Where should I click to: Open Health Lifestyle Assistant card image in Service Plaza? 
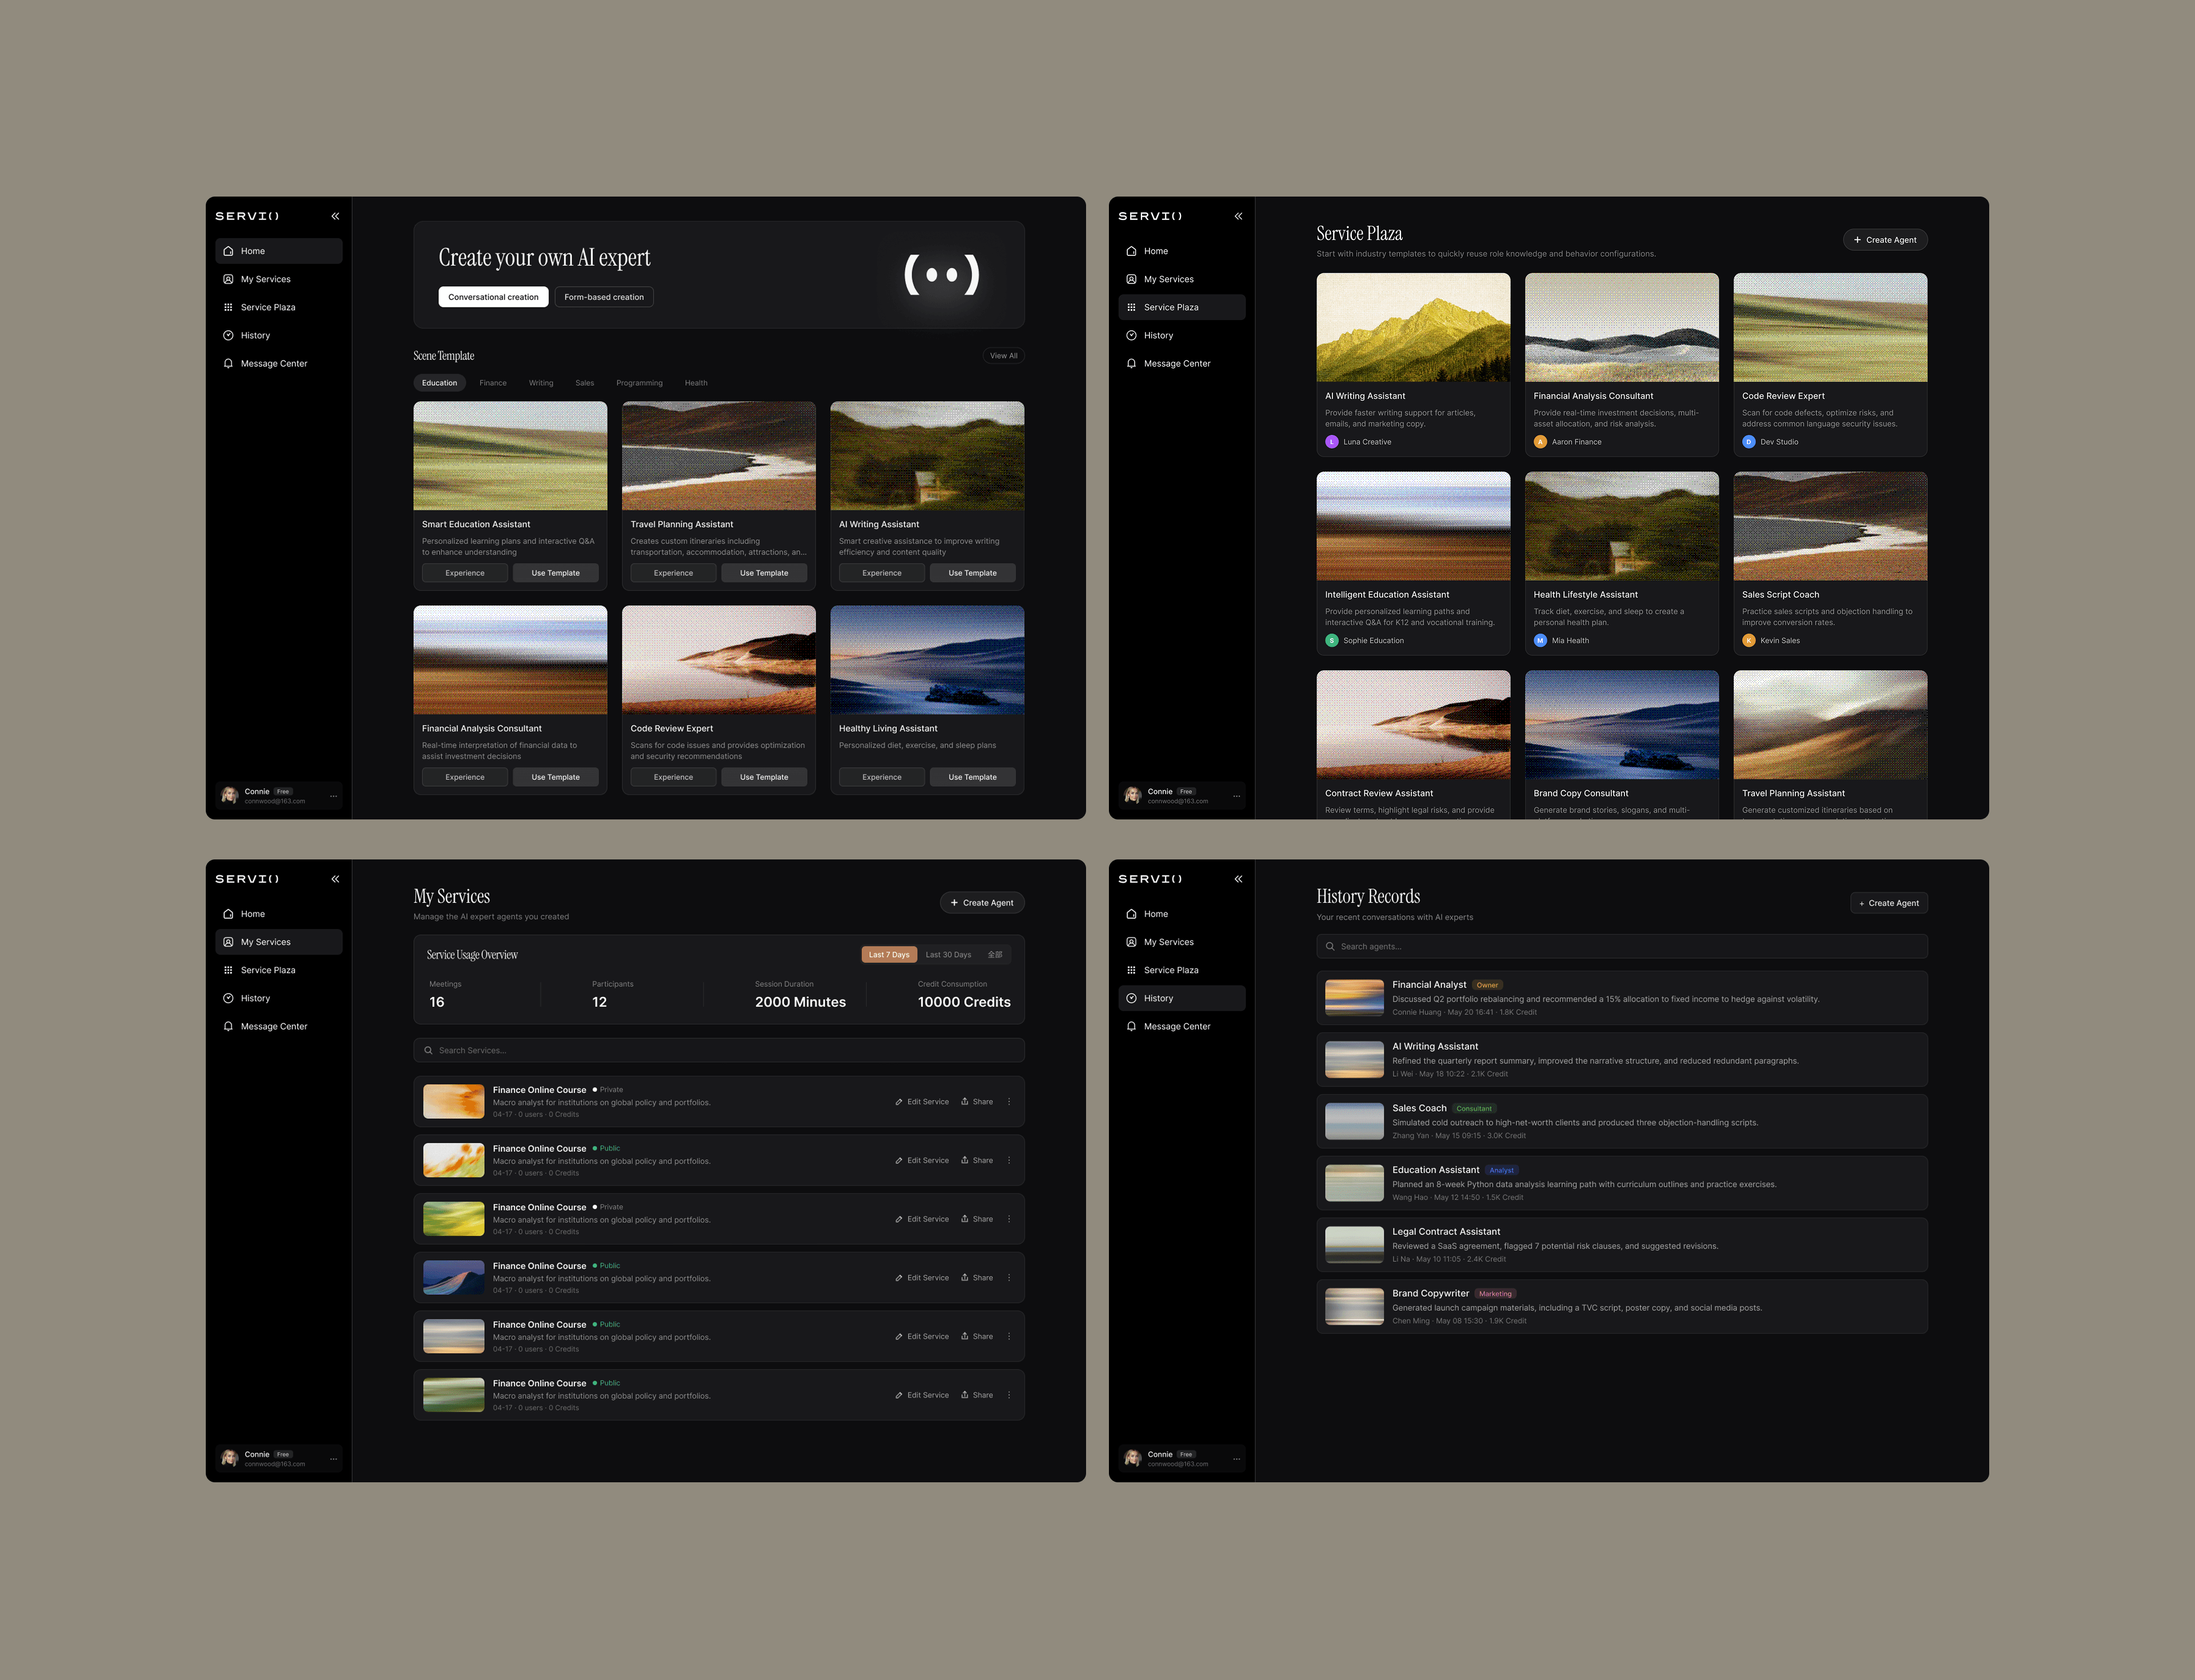(1622, 526)
